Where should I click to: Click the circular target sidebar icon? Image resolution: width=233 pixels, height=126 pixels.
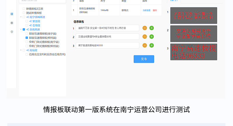12,23
